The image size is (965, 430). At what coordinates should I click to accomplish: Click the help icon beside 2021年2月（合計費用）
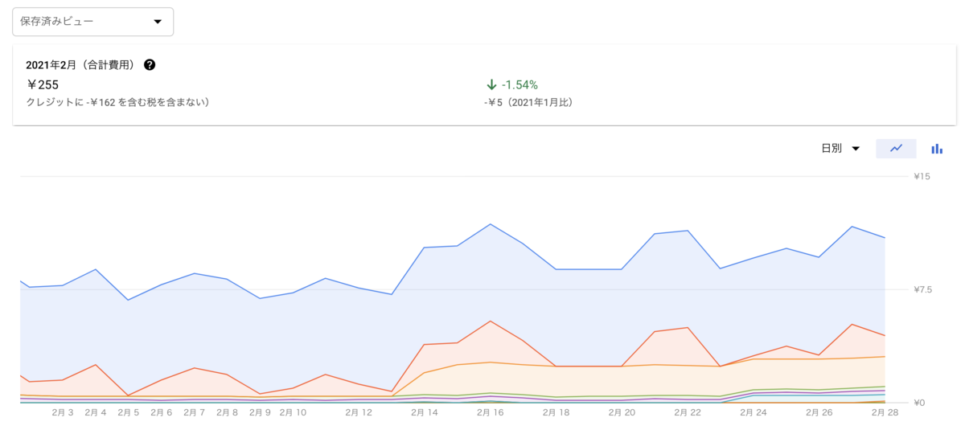click(150, 65)
